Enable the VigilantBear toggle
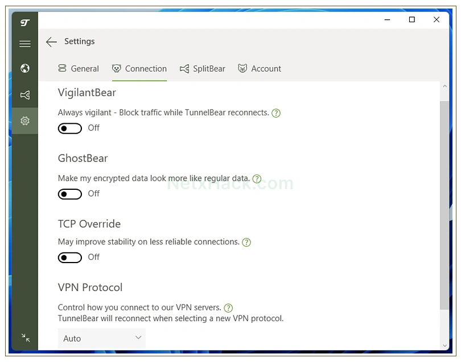The image size is (461, 362). point(70,128)
